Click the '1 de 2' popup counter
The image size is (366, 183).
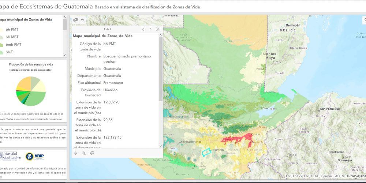tap(107, 29)
